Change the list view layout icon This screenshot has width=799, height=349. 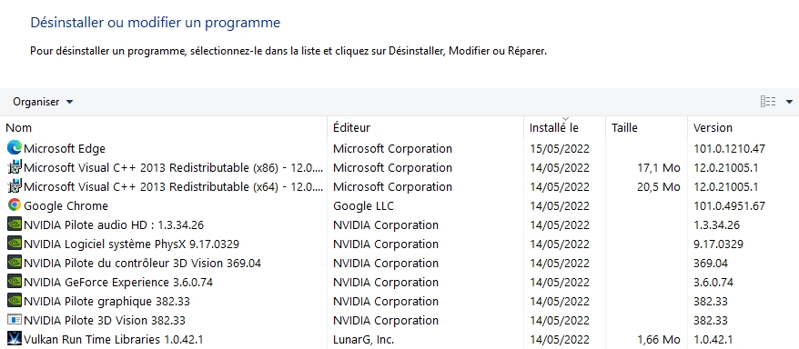pos(768,102)
